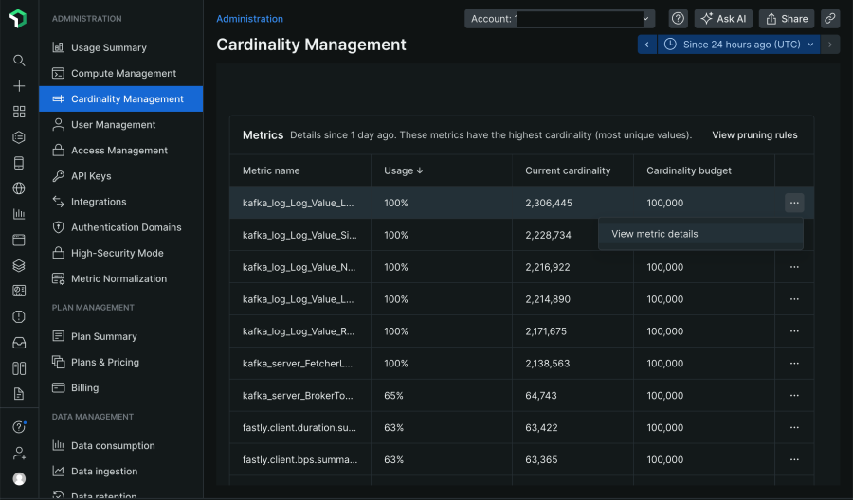Click the previous time range arrow
The height and width of the screenshot is (500, 853).
[647, 45]
